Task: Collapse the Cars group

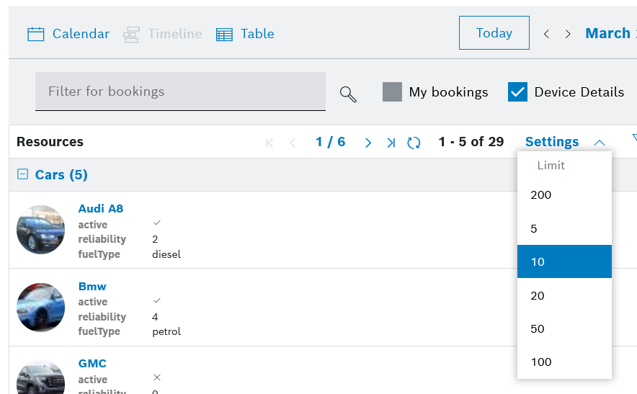Action: 22,174
